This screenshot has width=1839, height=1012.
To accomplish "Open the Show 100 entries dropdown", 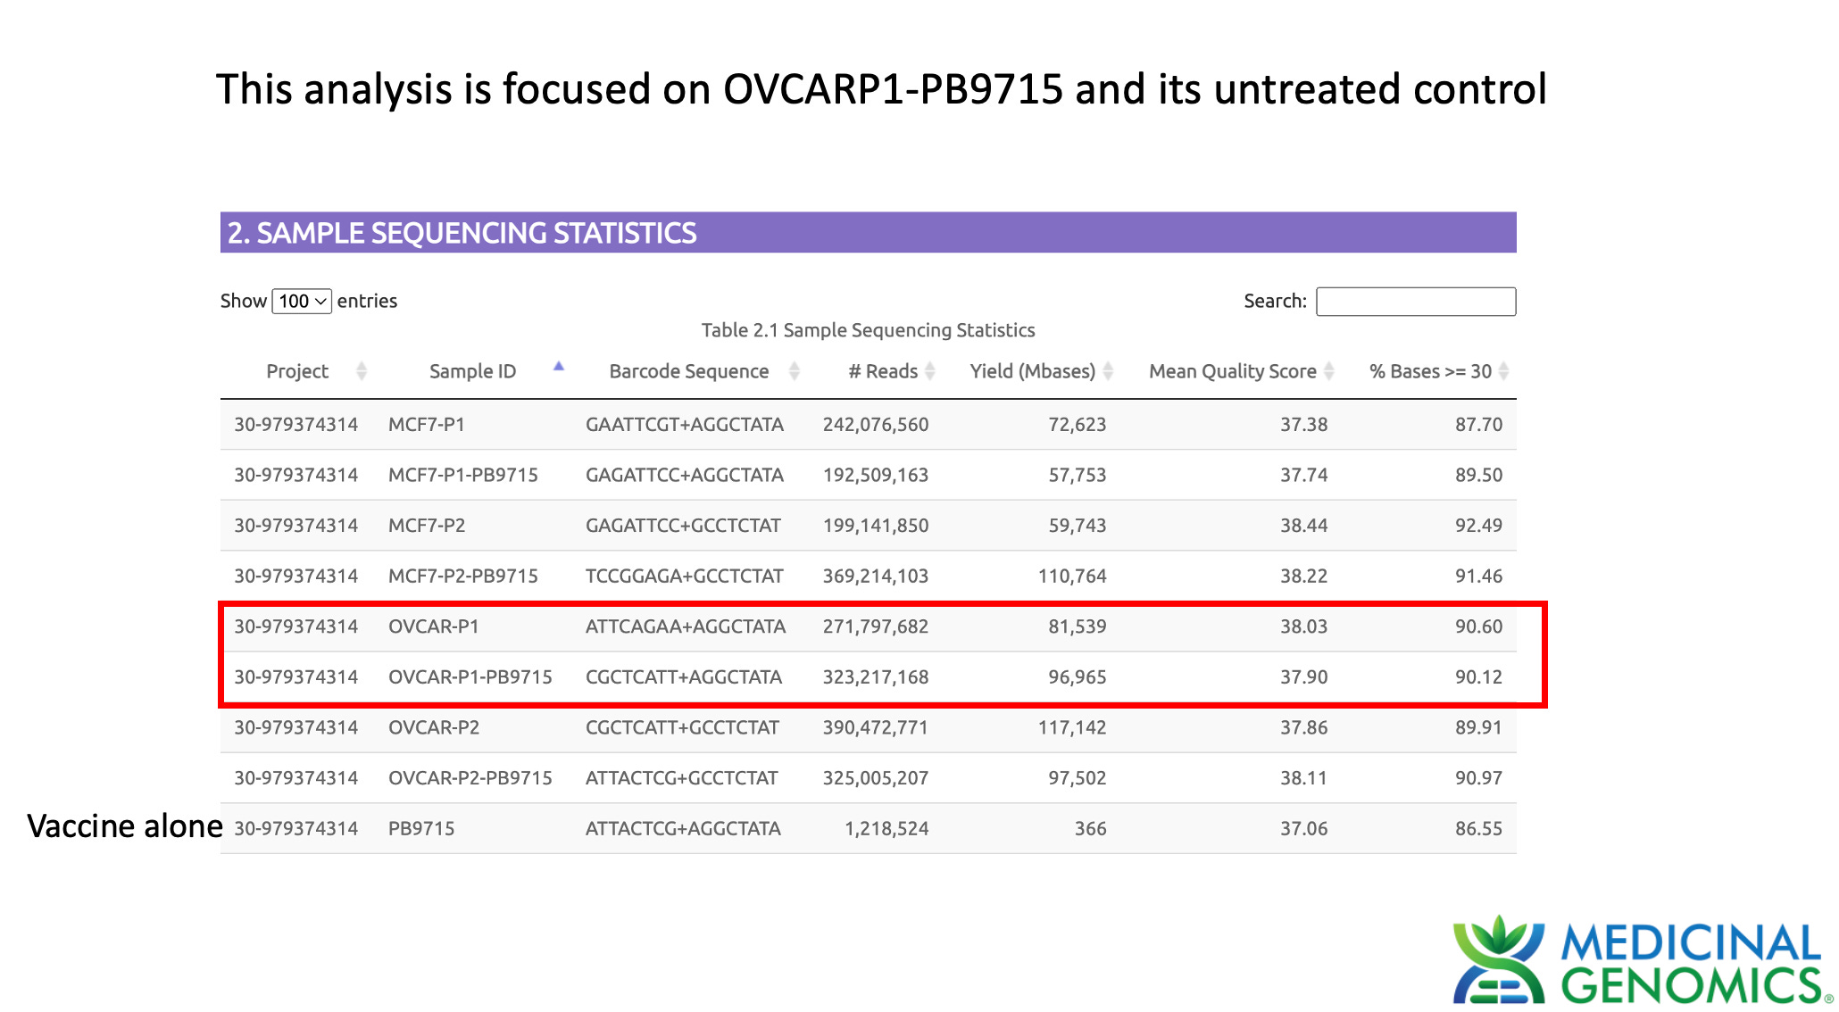I will [302, 302].
